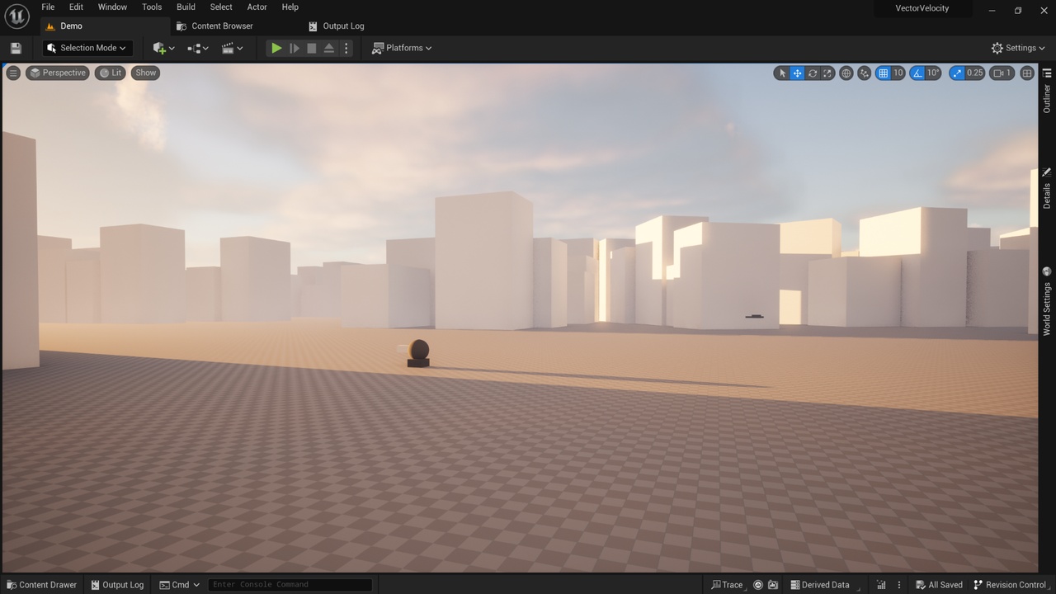Open the Tools menu
The height and width of the screenshot is (594, 1056).
[x=152, y=7]
